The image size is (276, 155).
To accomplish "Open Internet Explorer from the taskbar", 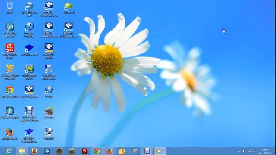I will click(x=9, y=151).
